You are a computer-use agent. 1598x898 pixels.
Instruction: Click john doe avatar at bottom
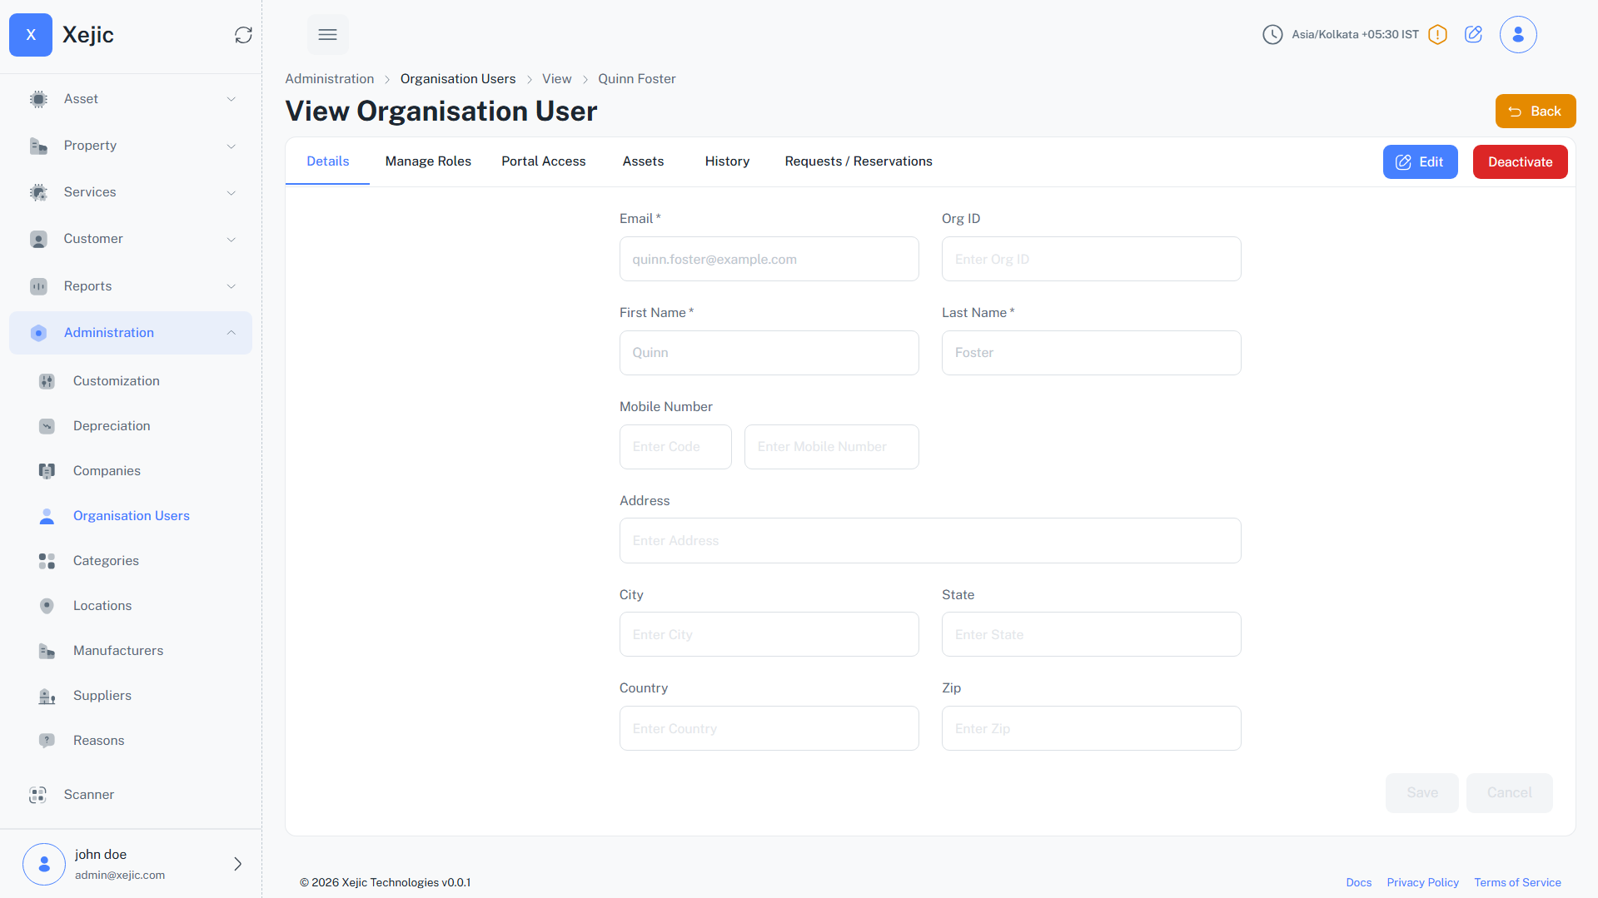44,864
